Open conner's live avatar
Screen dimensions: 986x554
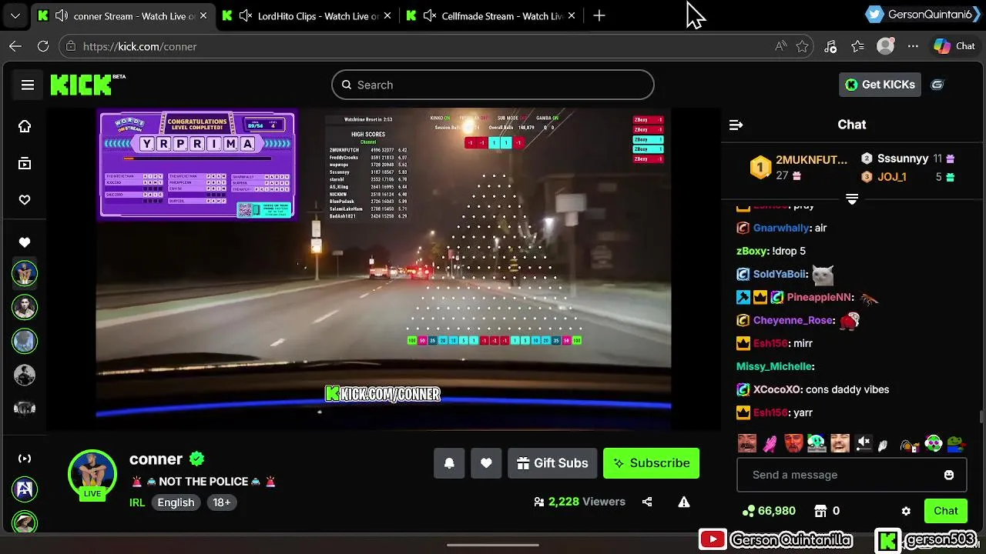(92, 474)
